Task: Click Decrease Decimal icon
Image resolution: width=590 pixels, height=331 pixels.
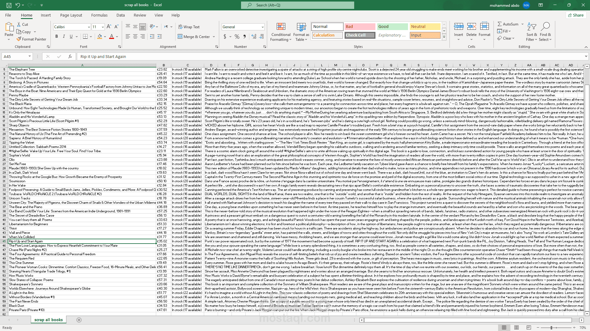Action: 261,37
